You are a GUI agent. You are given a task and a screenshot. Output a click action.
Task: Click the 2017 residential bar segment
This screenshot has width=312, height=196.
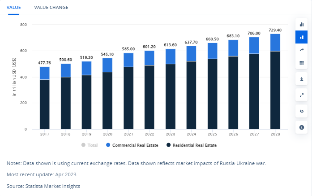tap(45, 105)
